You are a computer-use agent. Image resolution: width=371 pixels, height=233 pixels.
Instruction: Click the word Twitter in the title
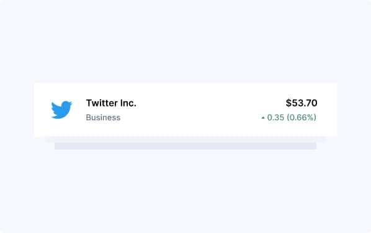[102, 103]
